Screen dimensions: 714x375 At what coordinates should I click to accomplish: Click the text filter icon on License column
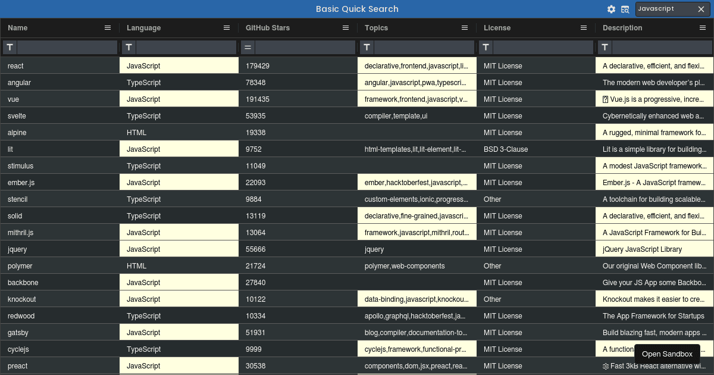[486, 47]
